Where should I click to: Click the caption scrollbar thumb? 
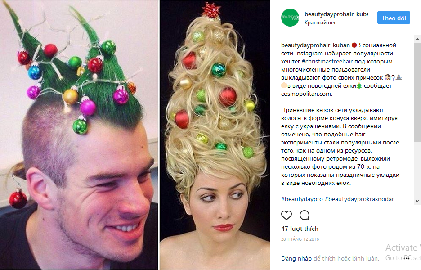417,92
